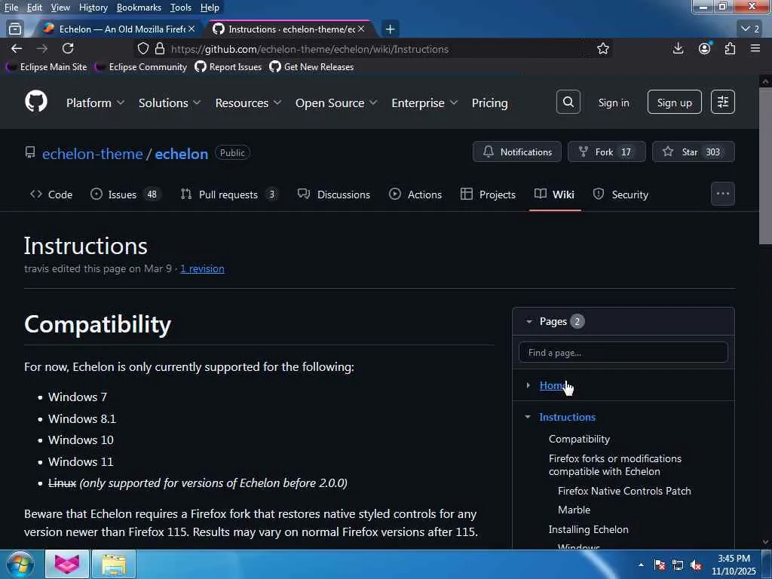This screenshot has height=579, width=772.
Task: Click the muted volume tray icon
Action: pos(696,565)
